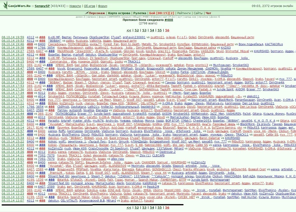296x212 pixels.
Task: Open battle log dated 08.10.14 18:37
Action: [x=13, y=72]
